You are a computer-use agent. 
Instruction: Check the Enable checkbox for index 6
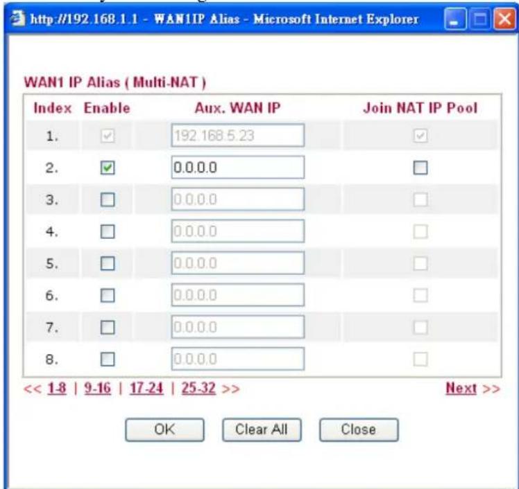pos(108,295)
